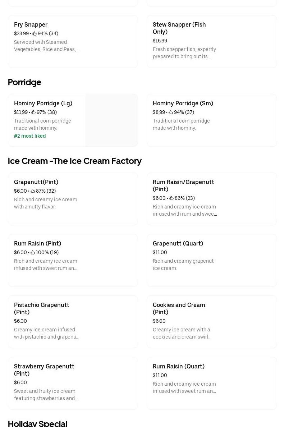The width and height of the screenshot is (289, 427).
Task: Open the Cookies and Cream (Pint) title
Action: 179,308
